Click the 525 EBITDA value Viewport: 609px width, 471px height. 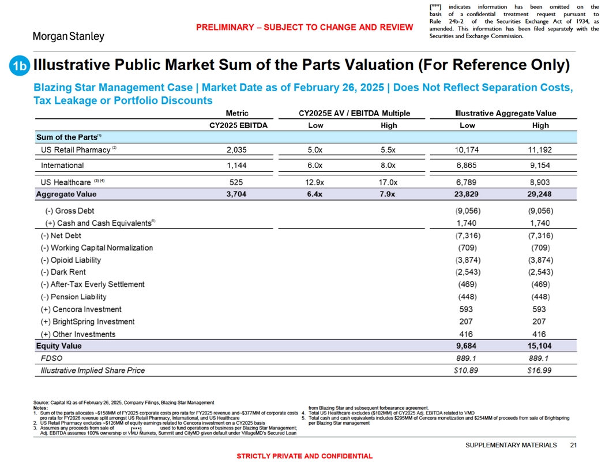click(x=236, y=182)
